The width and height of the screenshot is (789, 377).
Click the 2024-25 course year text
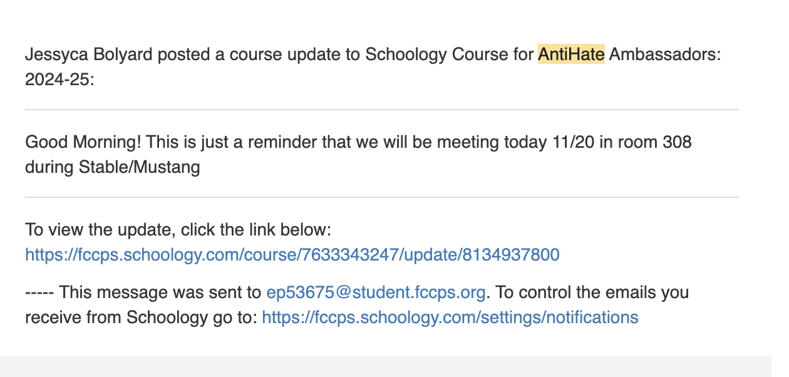(x=59, y=80)
